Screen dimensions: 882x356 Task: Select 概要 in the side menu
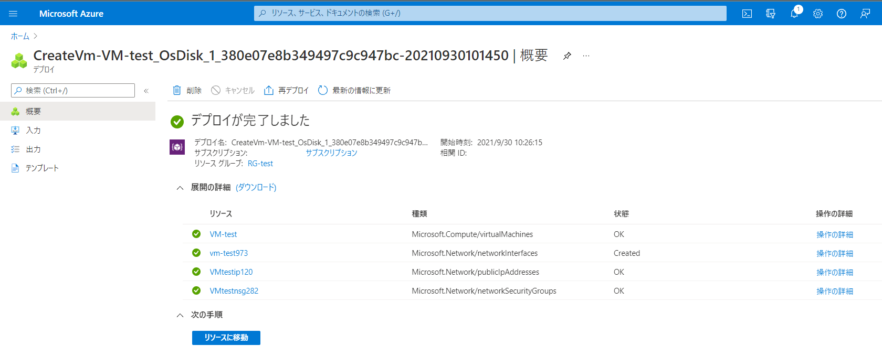tap(78, 111)
